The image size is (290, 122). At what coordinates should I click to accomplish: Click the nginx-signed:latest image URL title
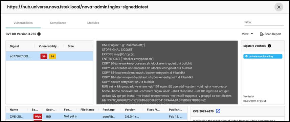(78, 7)
